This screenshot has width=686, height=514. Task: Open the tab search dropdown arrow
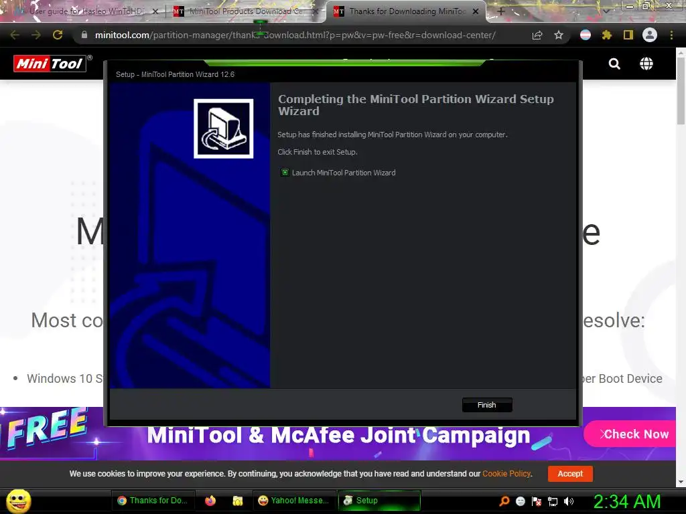[606, 11]
